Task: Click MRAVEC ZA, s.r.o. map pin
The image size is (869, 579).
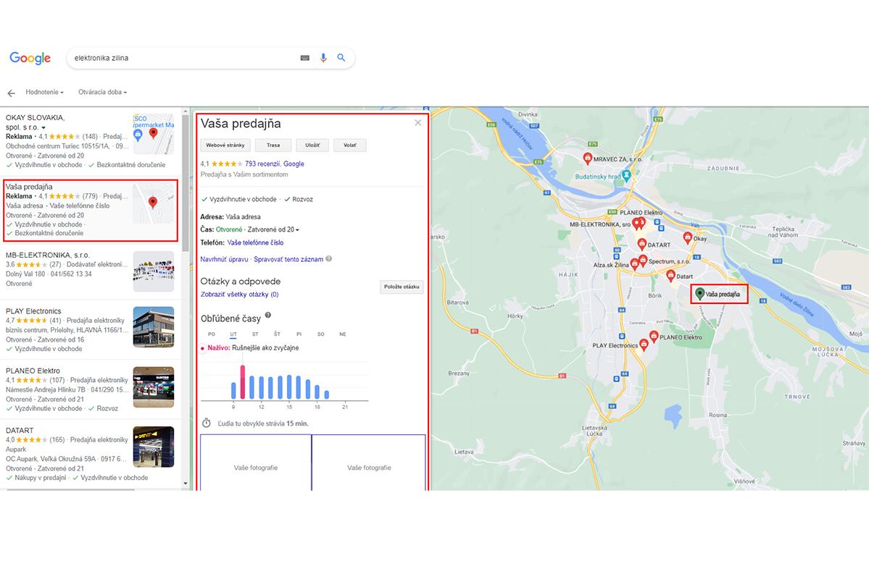Action: pyautogui.click(x=588, y=159)
